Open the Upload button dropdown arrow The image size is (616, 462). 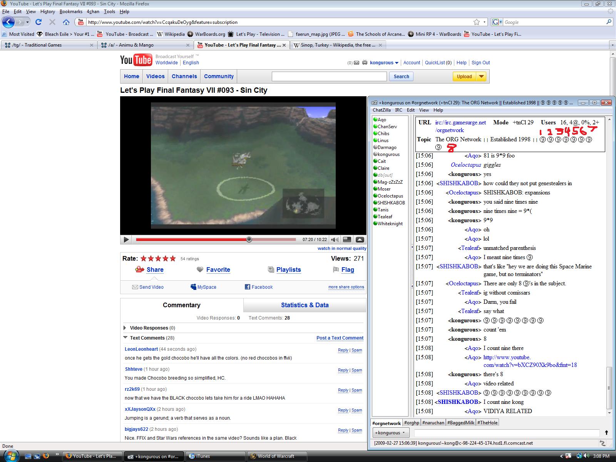tap(481, 76)
